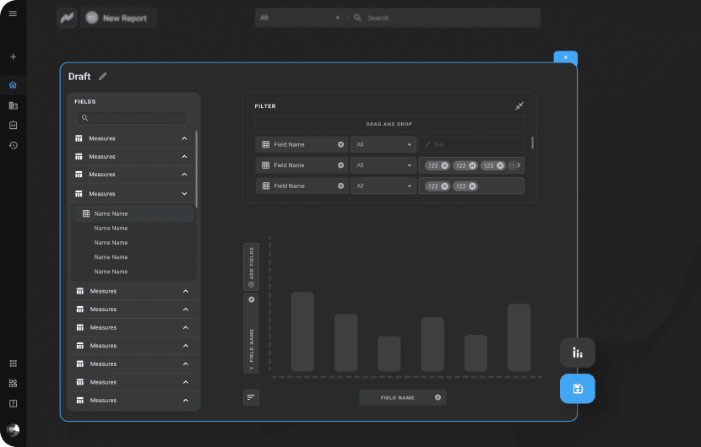Open the All dropdown in the two-chip filter row

pos(383,186)
